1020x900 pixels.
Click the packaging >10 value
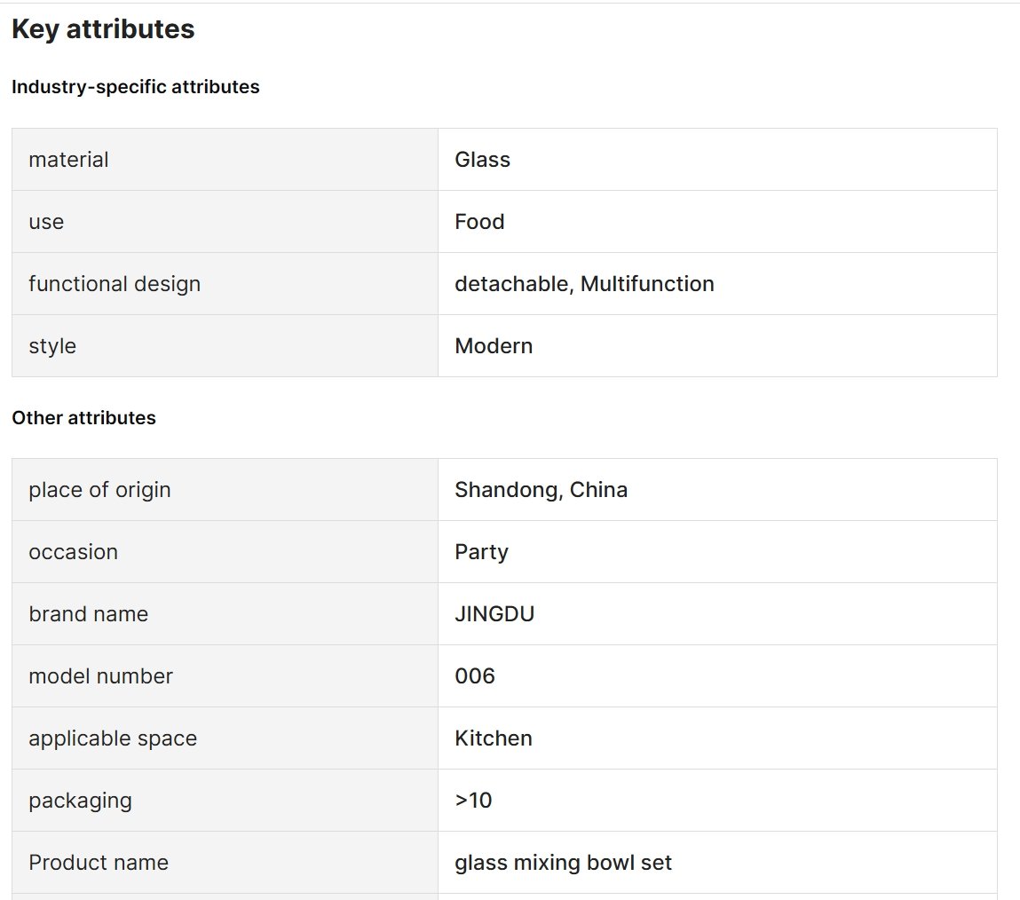(473, 801)
